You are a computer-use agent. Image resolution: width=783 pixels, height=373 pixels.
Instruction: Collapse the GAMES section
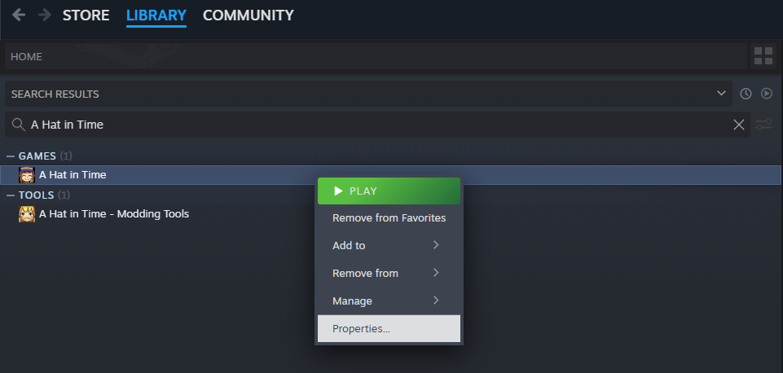tap(11, 156)
